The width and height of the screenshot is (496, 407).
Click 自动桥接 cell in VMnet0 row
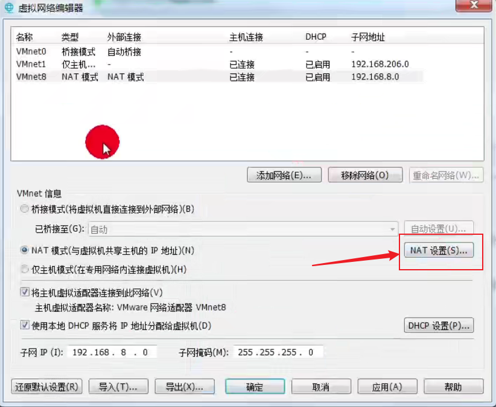(124, 51)
